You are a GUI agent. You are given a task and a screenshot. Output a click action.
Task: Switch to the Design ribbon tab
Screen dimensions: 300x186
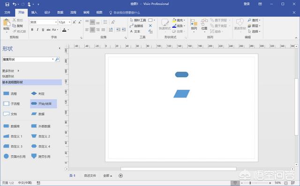[x=47, y=13]
